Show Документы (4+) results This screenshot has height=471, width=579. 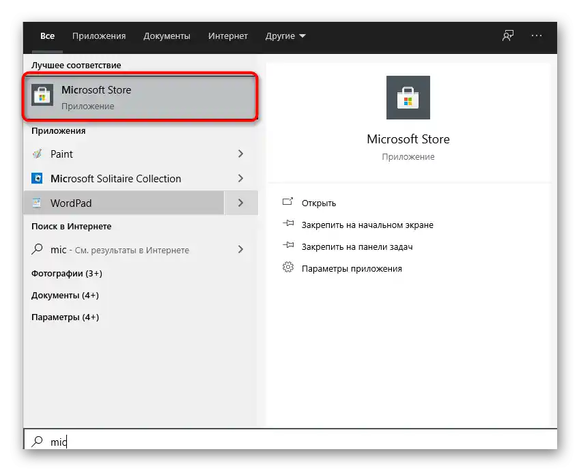pyautogui.click(x=65, y=296)
